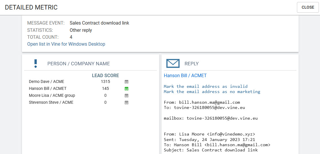Click the REPLY panel heading text
The height and width of the screenshot is (154, 320).
(191, 64)
